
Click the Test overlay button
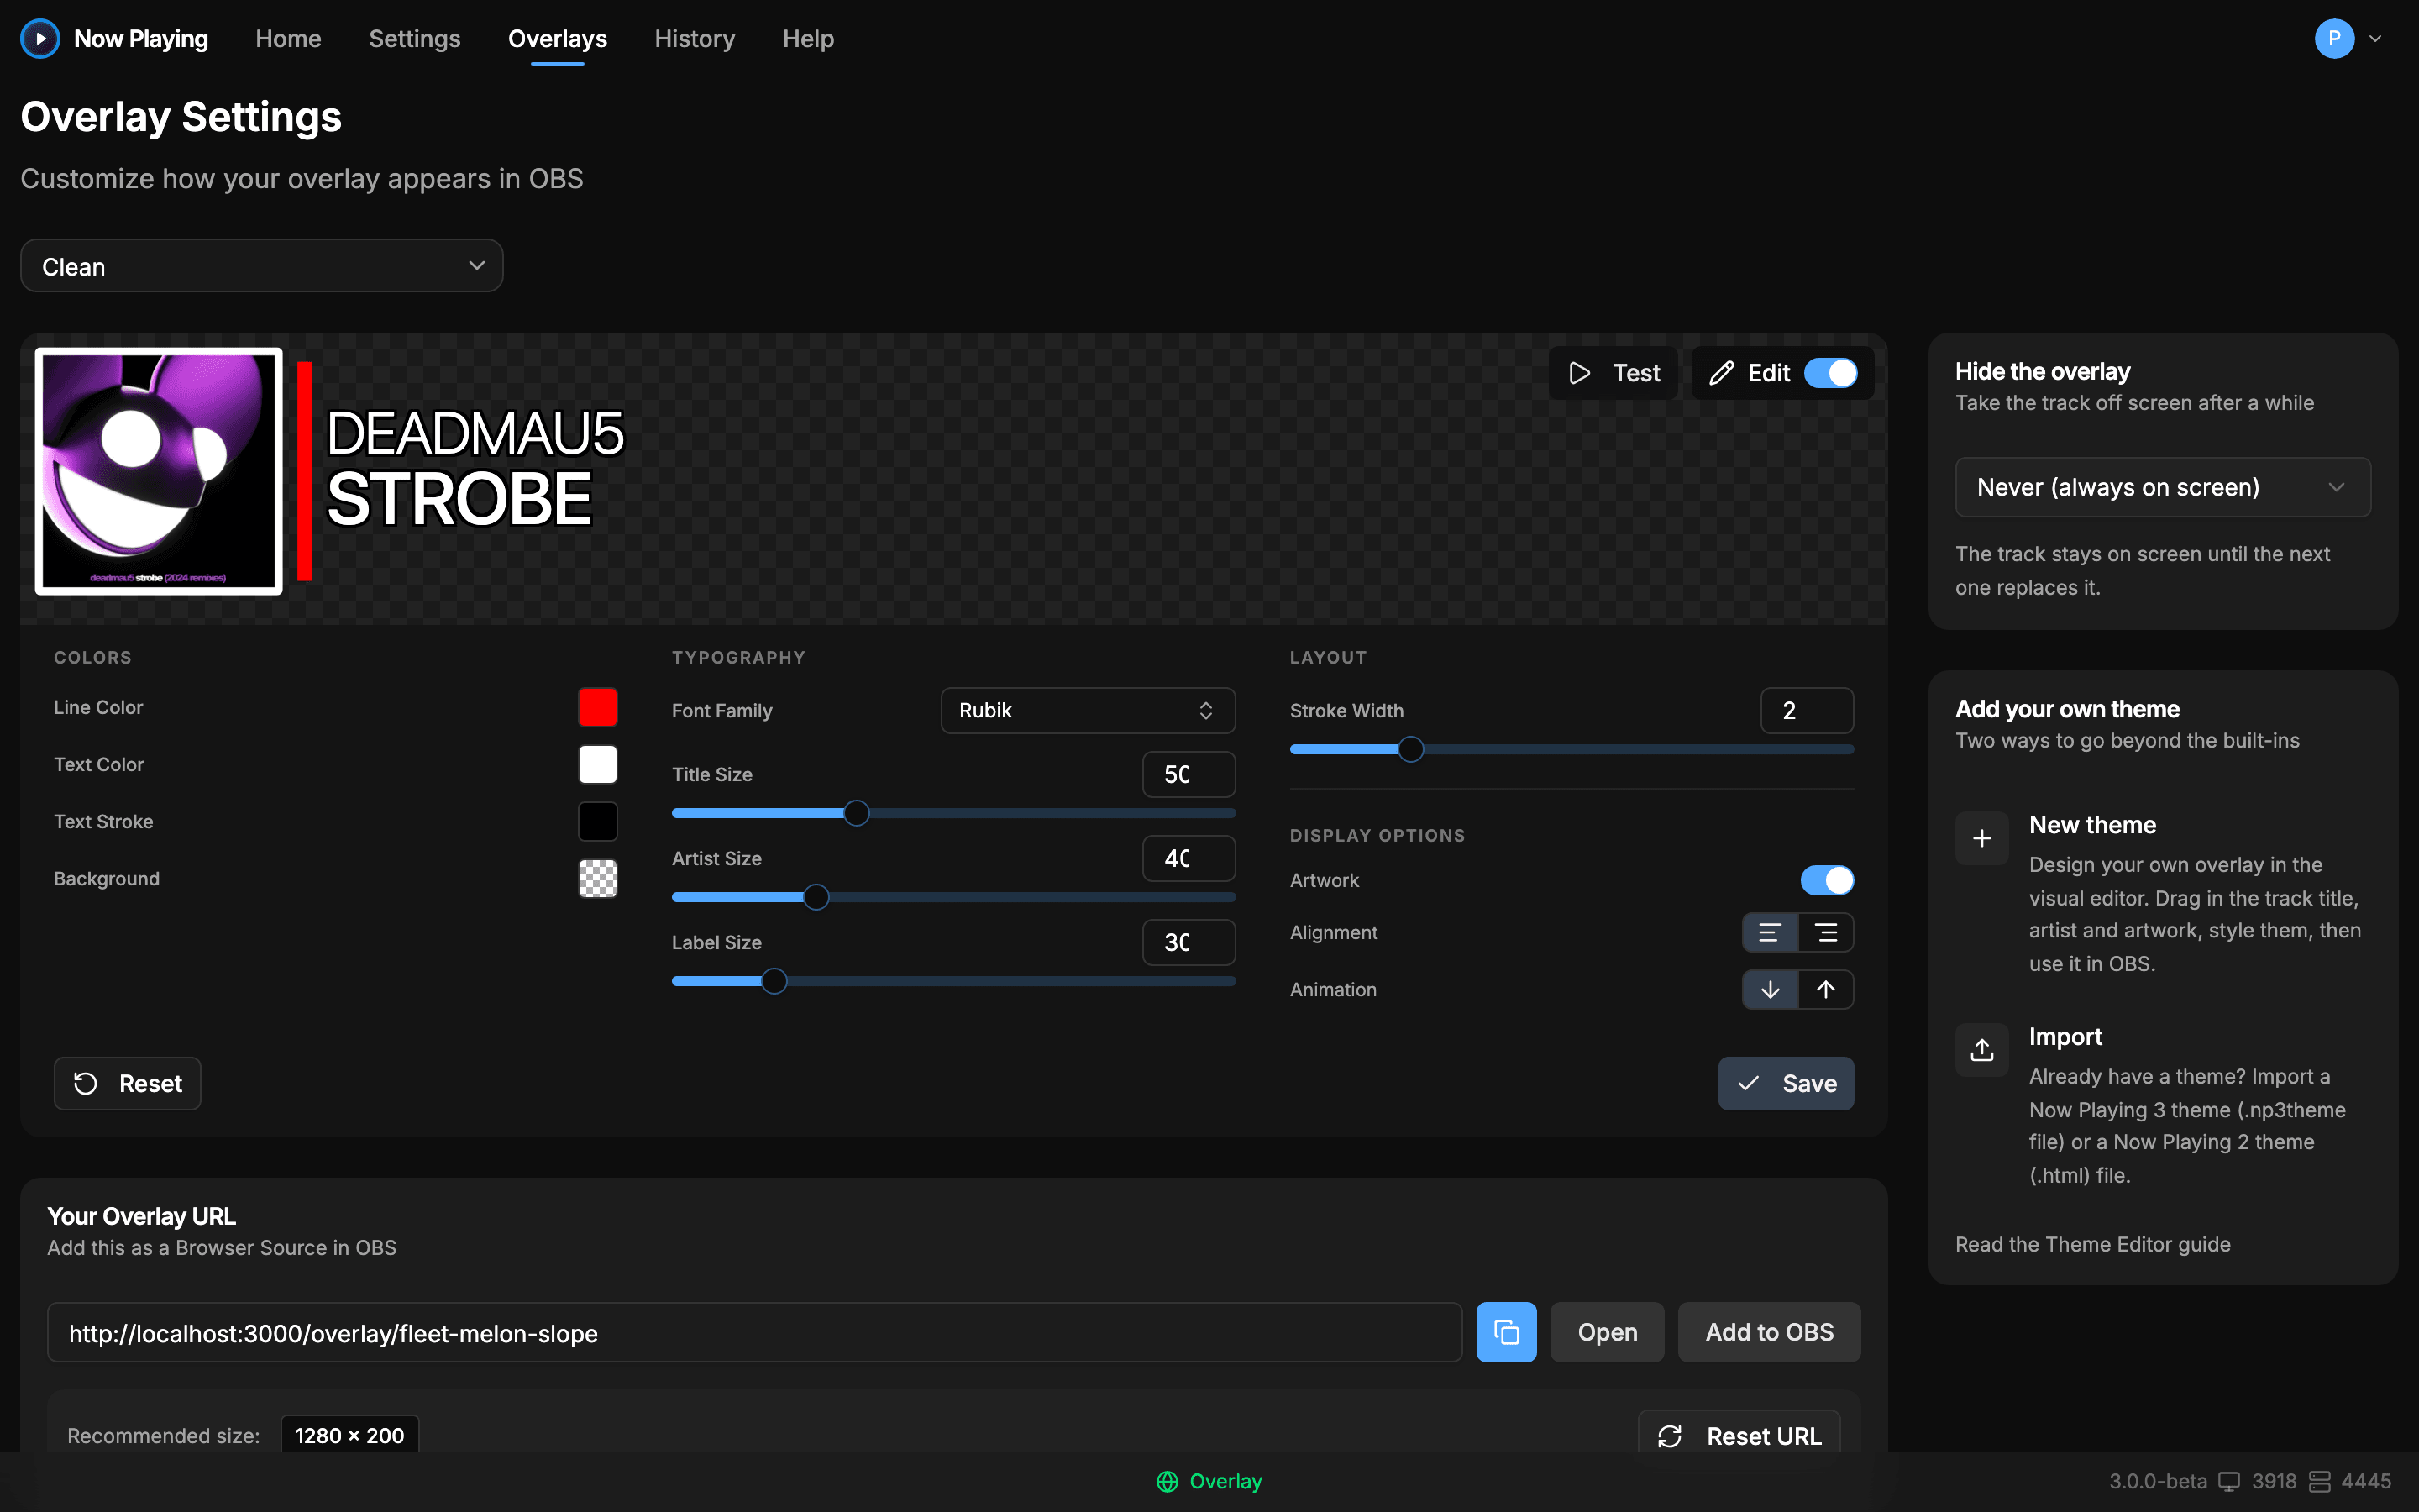(1613, 373)
